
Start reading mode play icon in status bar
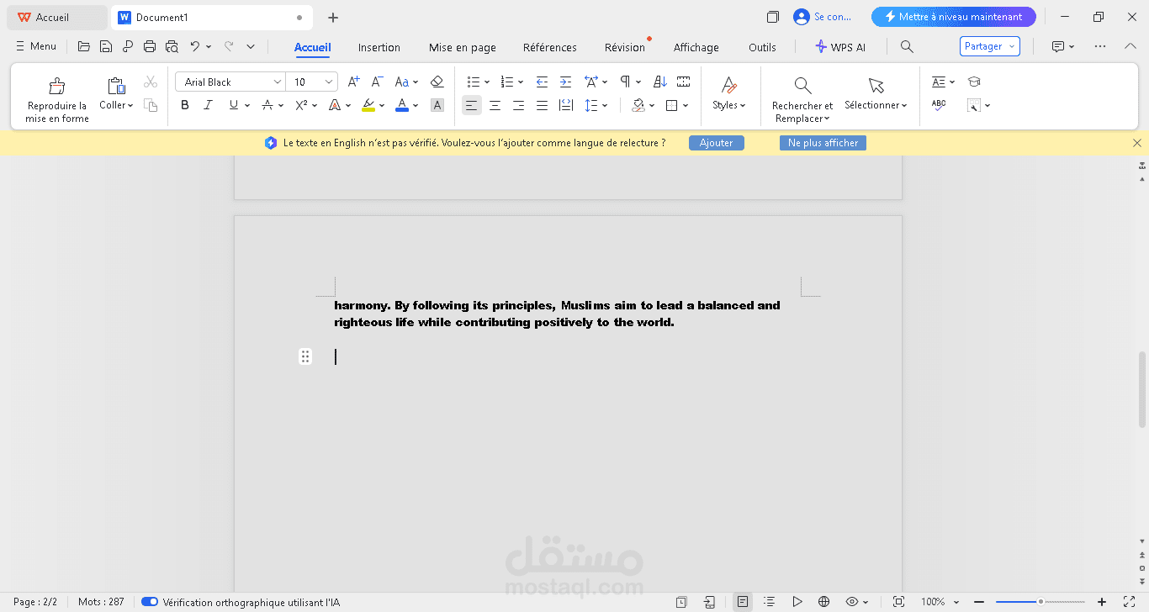point(797,602)
